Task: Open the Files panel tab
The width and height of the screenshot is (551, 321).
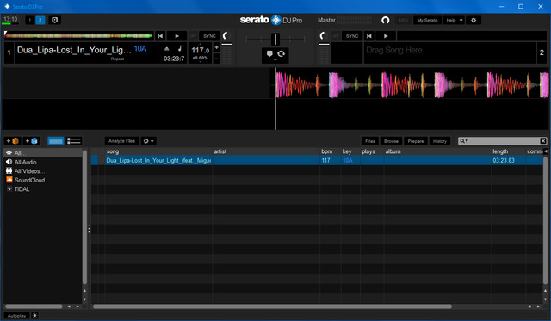Action: 370,141
